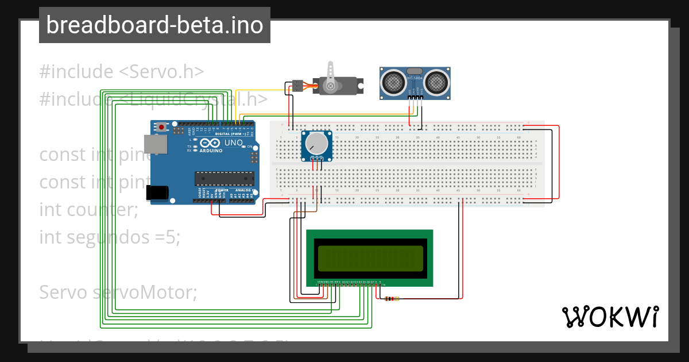Select the breadboard-beta.ino sketch tab

point(154,25)
